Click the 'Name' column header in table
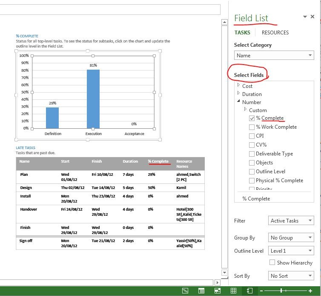321x296 pixels. (x=24, y=161)
